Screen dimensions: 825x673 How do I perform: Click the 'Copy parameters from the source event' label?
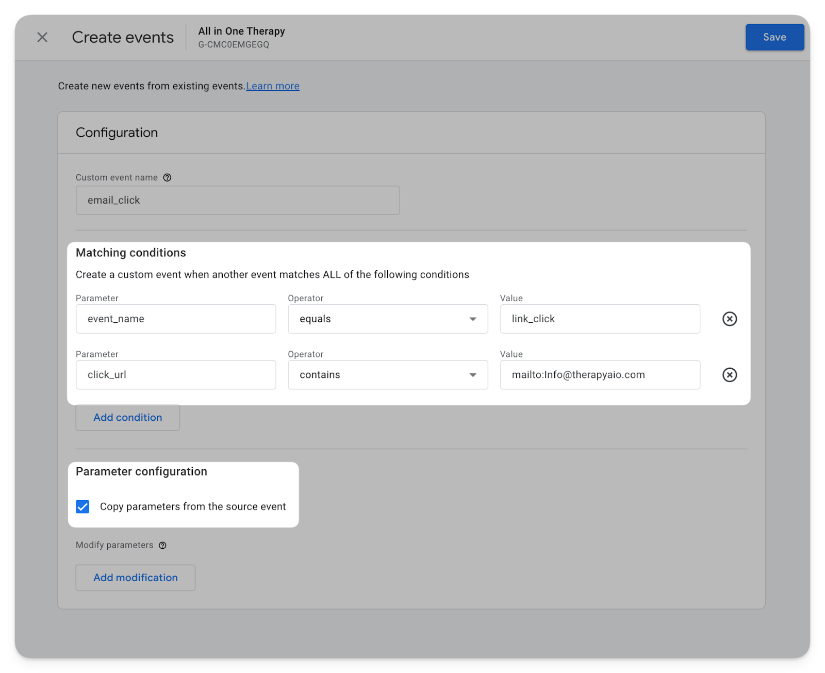(x=192, y=506)
